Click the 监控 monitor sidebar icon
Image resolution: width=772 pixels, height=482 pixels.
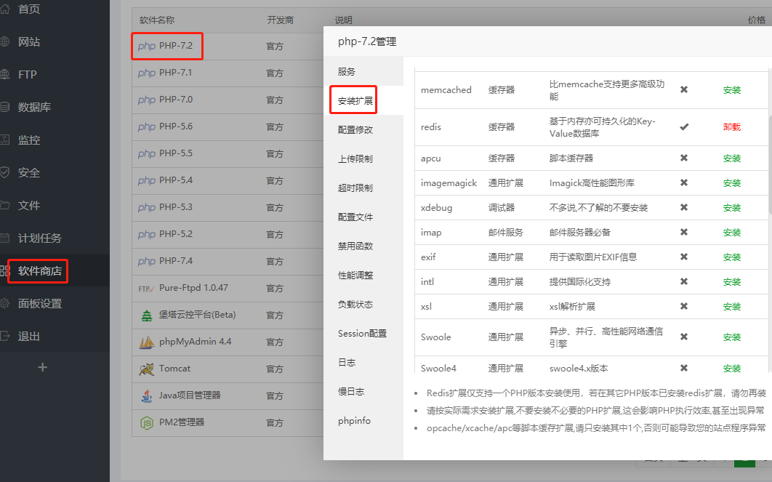pyautogui.click(x=4, y=140)
